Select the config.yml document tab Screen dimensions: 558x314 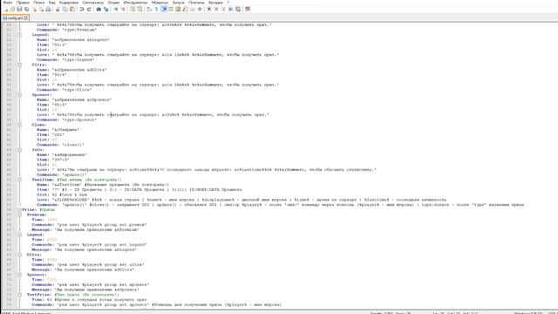(x=15, y=17)
